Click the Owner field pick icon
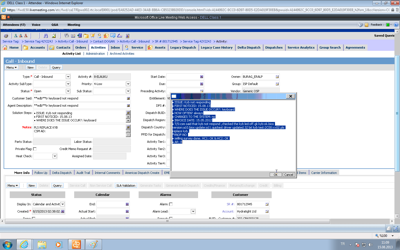 [x=277, y=77]
